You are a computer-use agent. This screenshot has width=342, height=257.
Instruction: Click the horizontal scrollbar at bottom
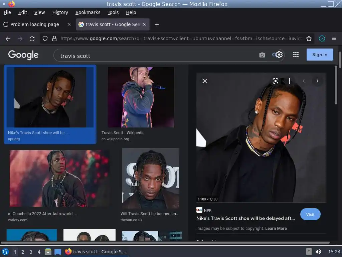pyautogui.click(x=165, y=243)
